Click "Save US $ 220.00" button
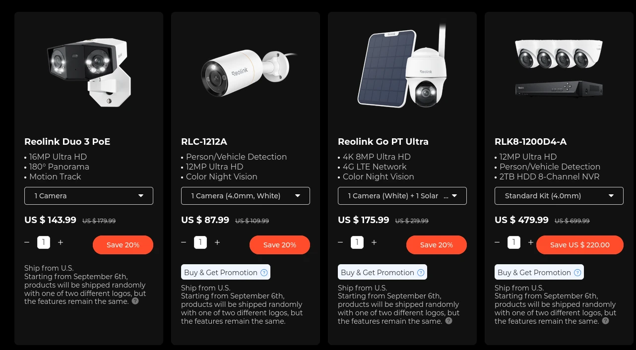 580,245
